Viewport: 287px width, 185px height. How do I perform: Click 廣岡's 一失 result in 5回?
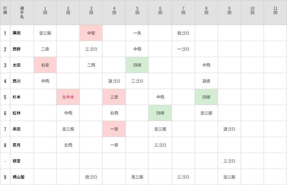[137, 33]
